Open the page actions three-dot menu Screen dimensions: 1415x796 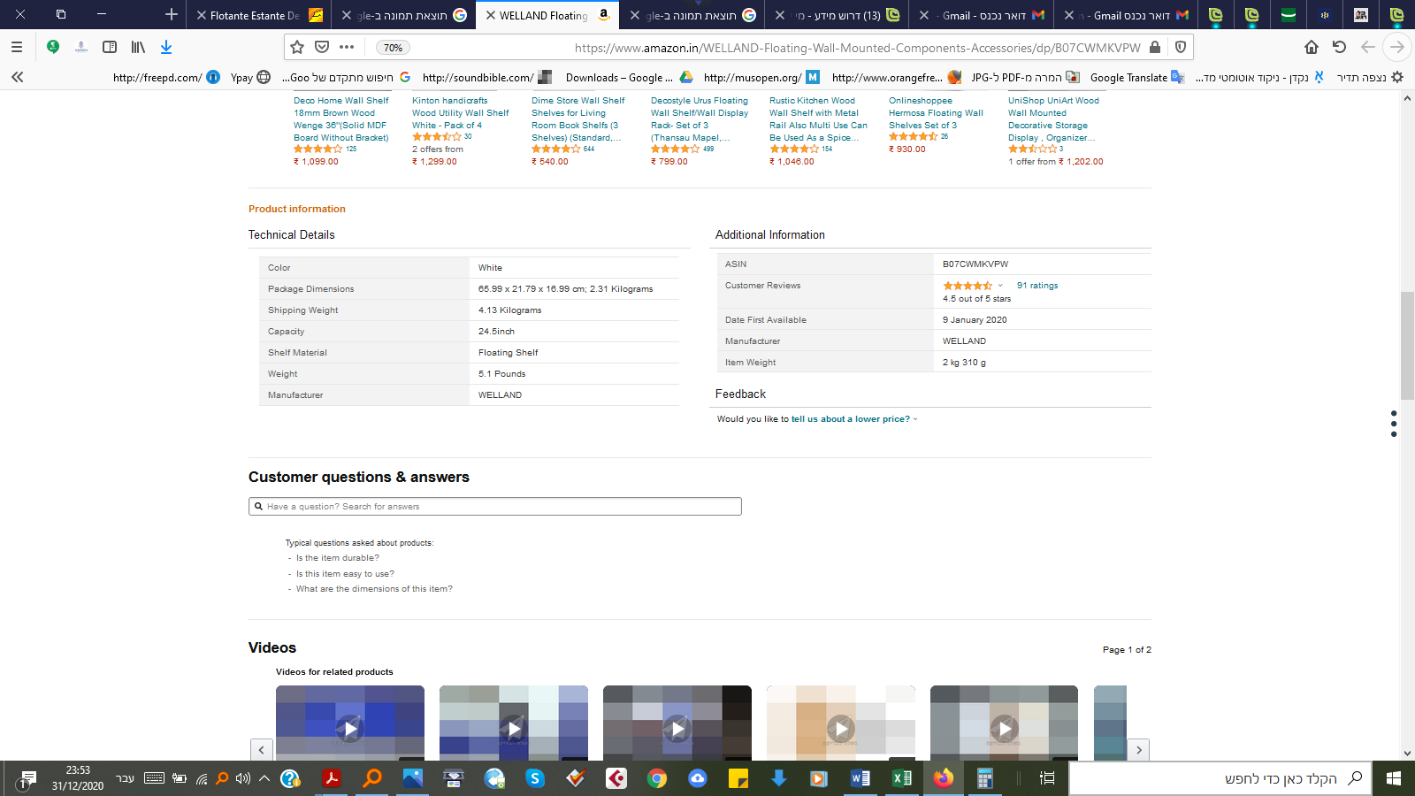347,47
